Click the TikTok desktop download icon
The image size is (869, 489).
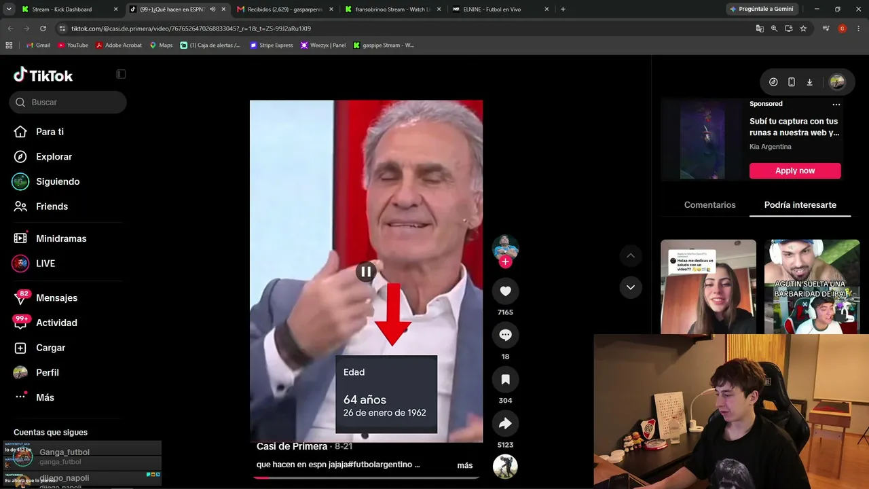coord(810,82)
